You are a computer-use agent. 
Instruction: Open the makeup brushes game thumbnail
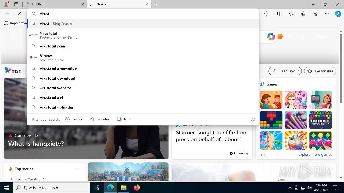click(x=296, y=120)
